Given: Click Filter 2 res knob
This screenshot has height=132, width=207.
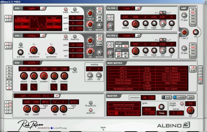Looking at the screenshot, I should click(145, 50).
